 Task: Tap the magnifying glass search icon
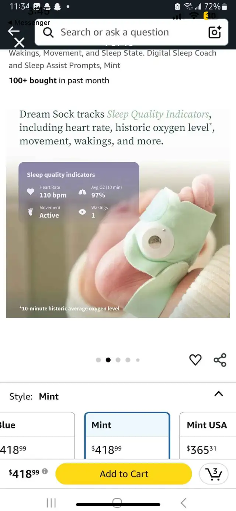click(48, 32)
